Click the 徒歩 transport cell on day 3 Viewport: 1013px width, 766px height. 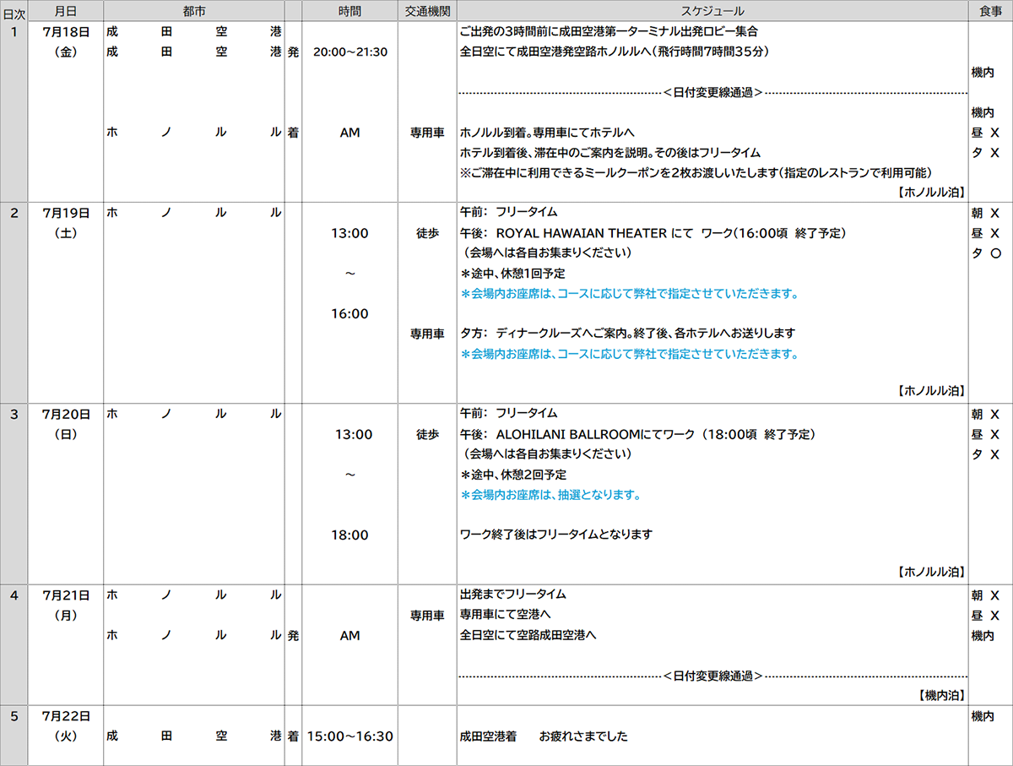[x=427, y=434]
